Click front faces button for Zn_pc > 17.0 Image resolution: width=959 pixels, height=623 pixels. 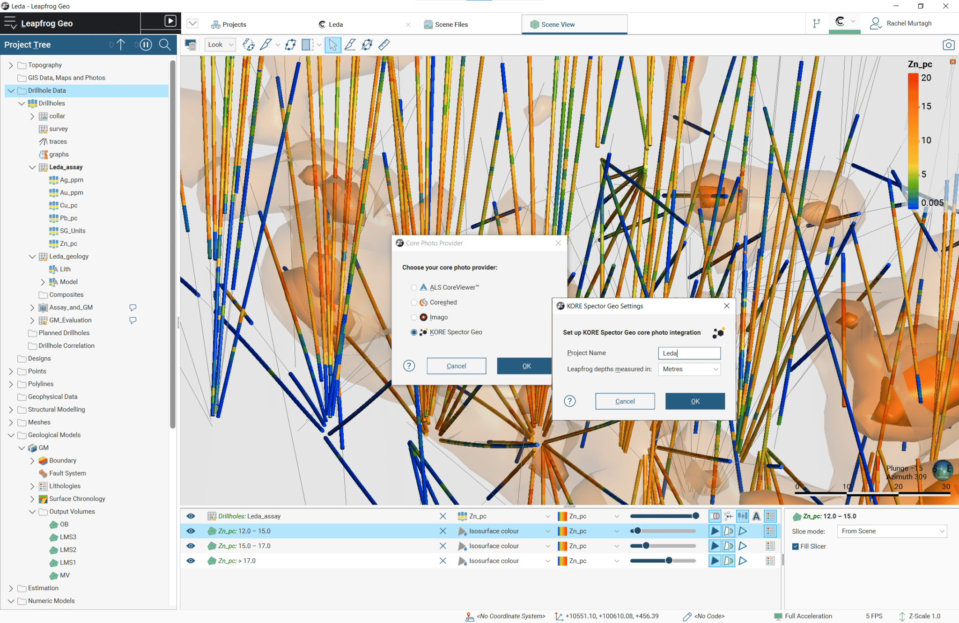(715, 561)
